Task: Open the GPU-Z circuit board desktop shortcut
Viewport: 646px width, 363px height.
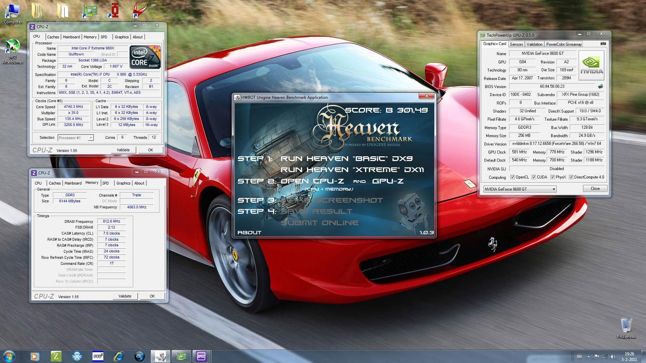Action: pos(90,11)
